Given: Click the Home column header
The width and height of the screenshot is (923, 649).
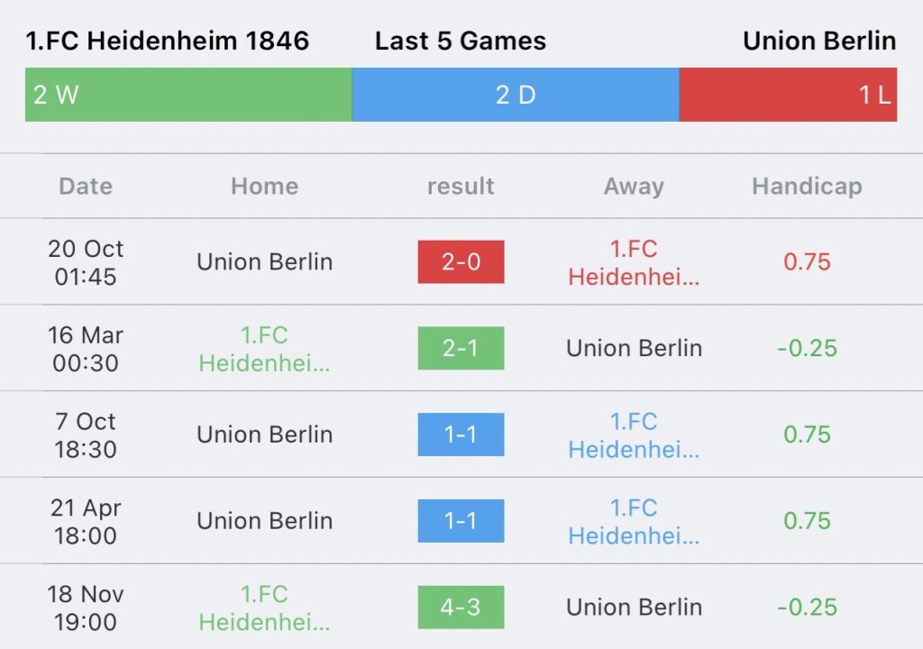Looking at the screenshot, I should click(264, 187).
